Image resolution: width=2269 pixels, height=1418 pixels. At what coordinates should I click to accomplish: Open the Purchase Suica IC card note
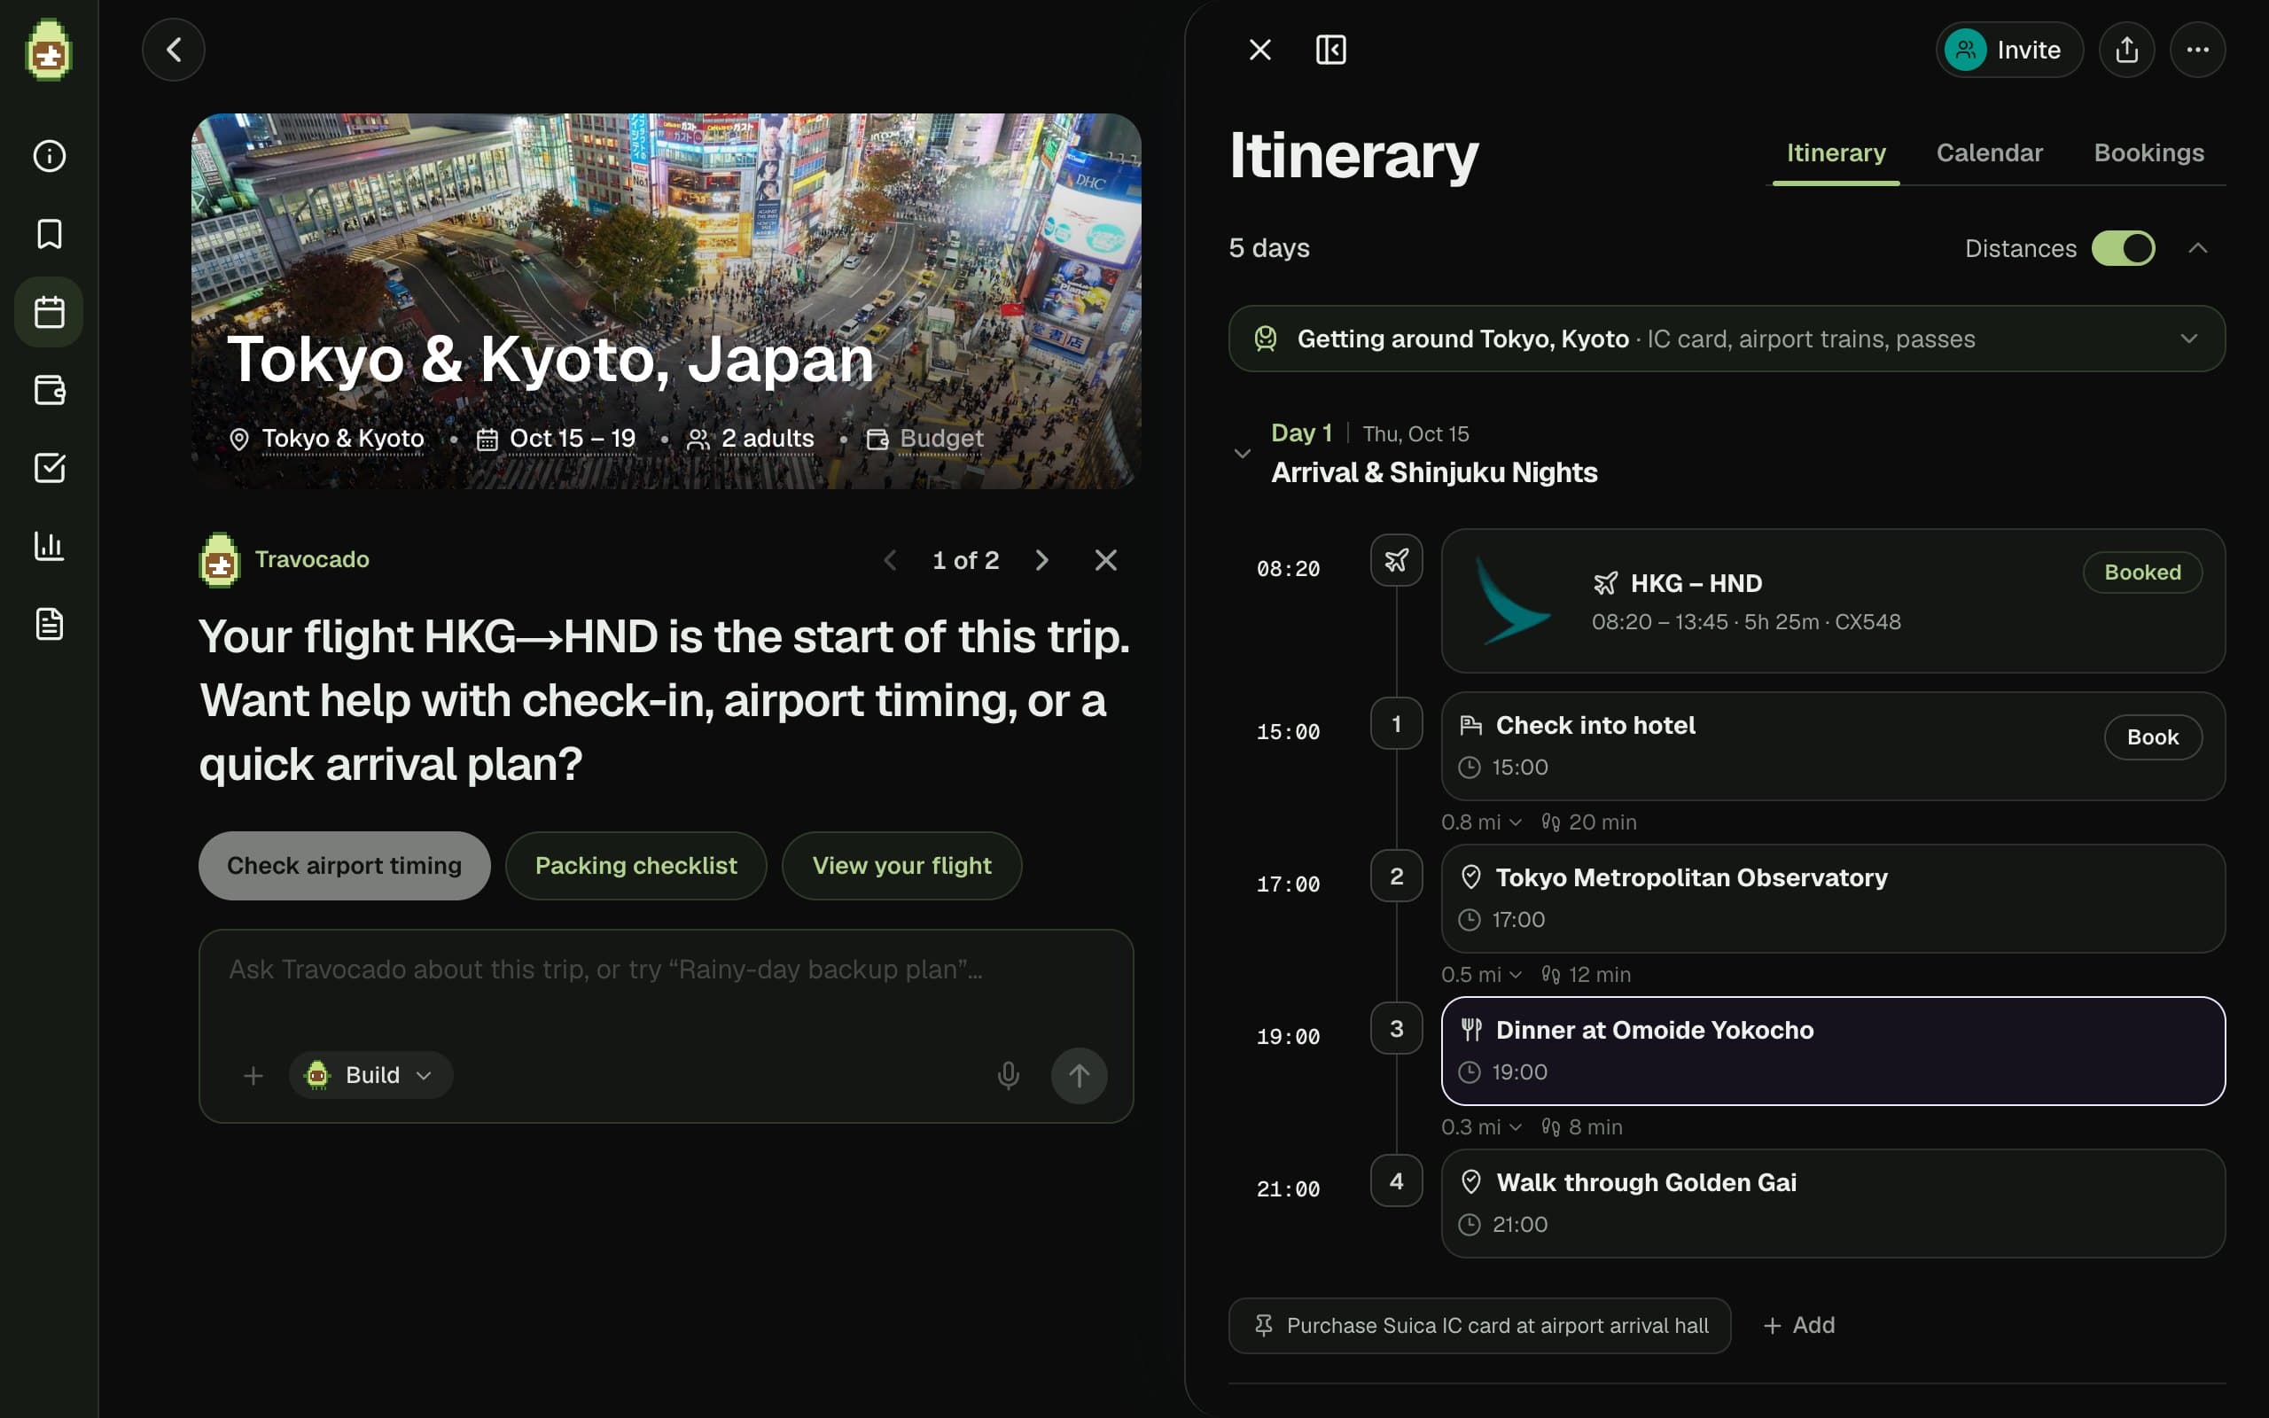click(x=1479, y=1325)
